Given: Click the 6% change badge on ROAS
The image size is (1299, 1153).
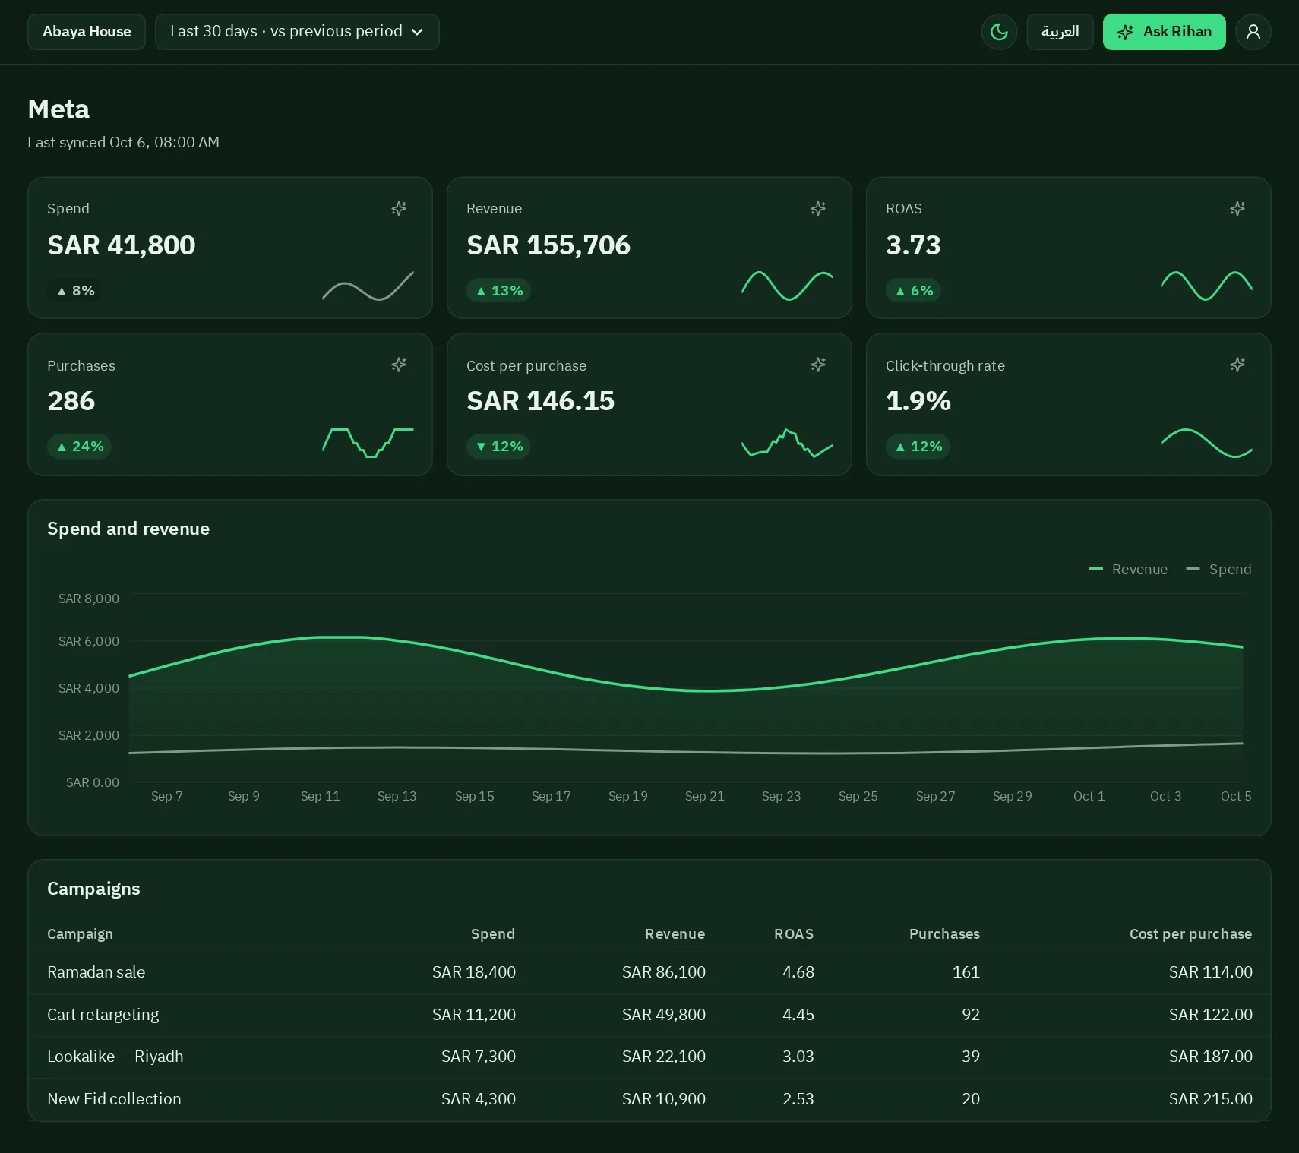Looking at the screenshot, I should click(913, 290).
